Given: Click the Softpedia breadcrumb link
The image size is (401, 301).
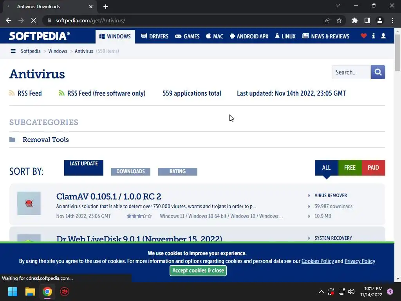Looking at the screenshot, I should [31, 51].
